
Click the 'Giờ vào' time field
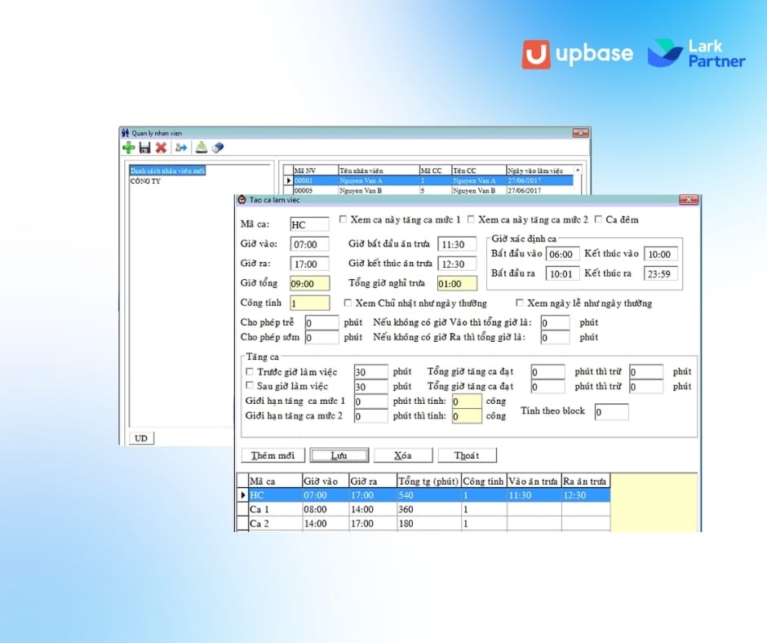pyautogui.click(x=309, y=244)
